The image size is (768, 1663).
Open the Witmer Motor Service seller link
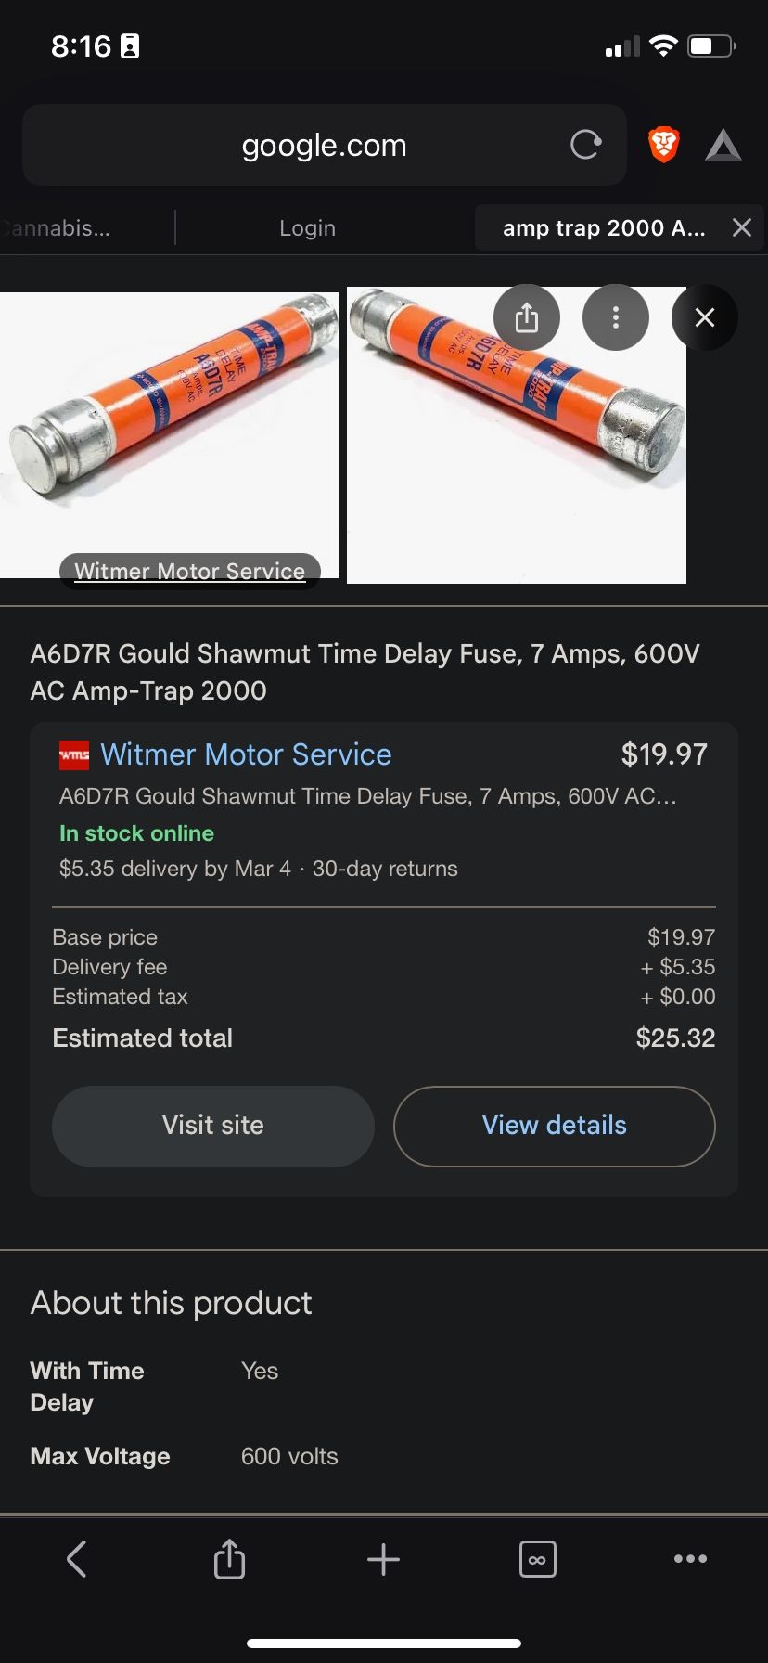click(245, 754)
